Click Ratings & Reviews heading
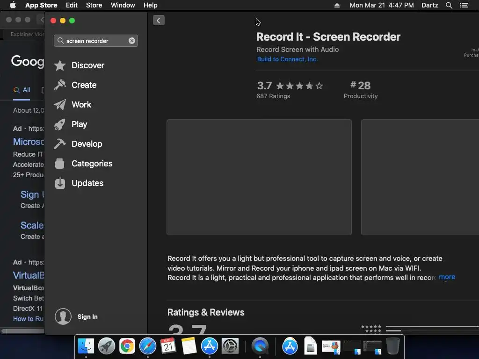Image resolution: width=479 pixels, height=359 pixels. pos(206,312)
